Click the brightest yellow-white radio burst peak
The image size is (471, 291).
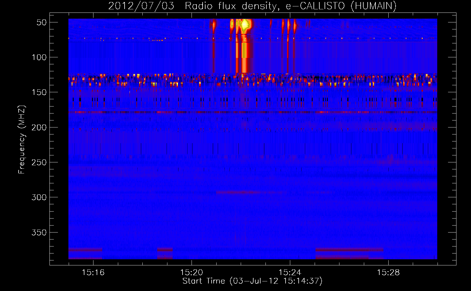coord(245,24)
